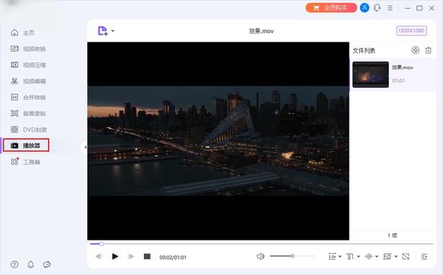Click the video preview to toggle playback
This screenshot has width=443, height=275.
pos(218,141)
